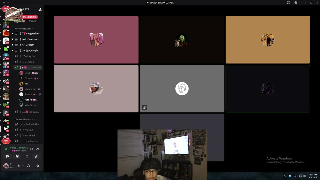Join the bas... voice channel
320x180 pixels.
click(x=28, y=112)
